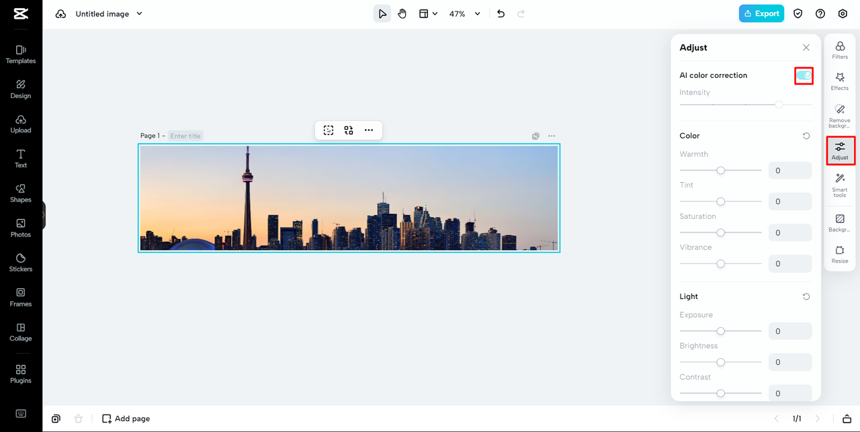Image resolution: width=860 pixels, height=432 pixels.
Task: Open the Effects tool
Action: tap(840, 81)
